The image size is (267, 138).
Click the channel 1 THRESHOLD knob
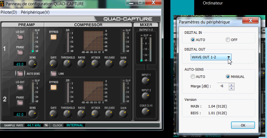(x=67, y=64)
